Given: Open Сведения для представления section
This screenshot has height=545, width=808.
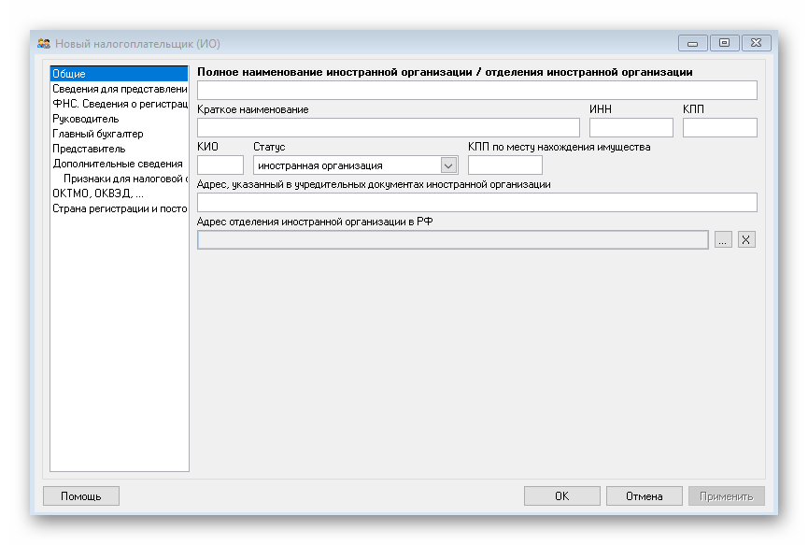Looking at the screenshot, I should tap(119, 89).
